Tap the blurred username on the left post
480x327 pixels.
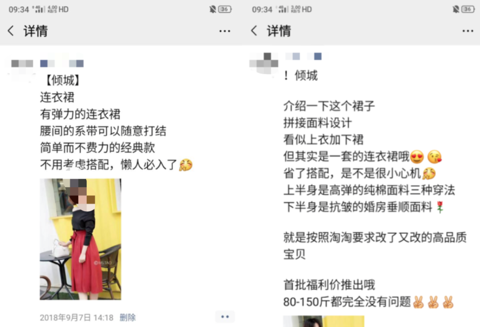[62, 63]
